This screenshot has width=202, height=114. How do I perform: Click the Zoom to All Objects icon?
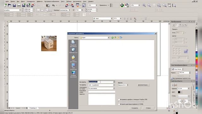pyautogui.click(x=159, y=5)
